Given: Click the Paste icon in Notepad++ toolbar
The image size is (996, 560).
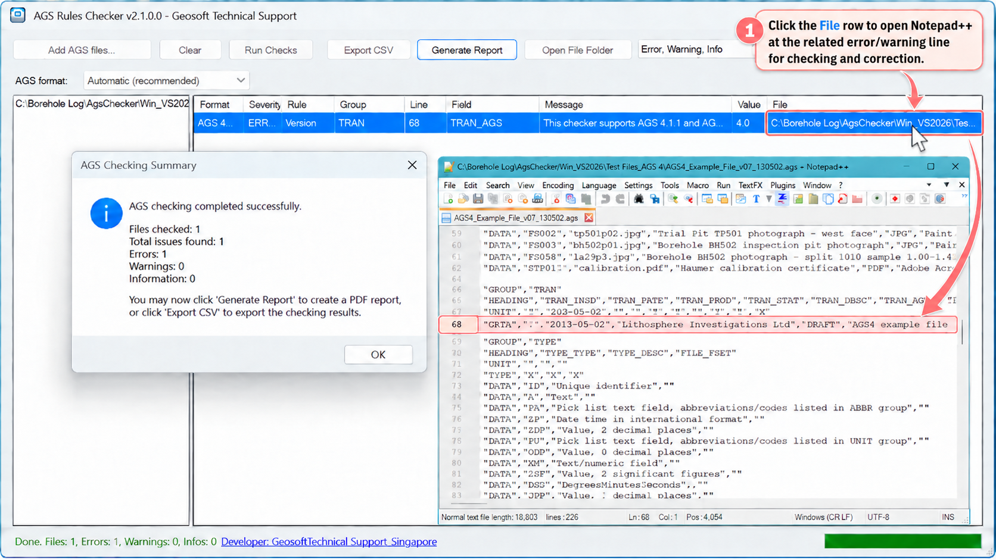Looking at the screenshot, I should click(586, 199).
